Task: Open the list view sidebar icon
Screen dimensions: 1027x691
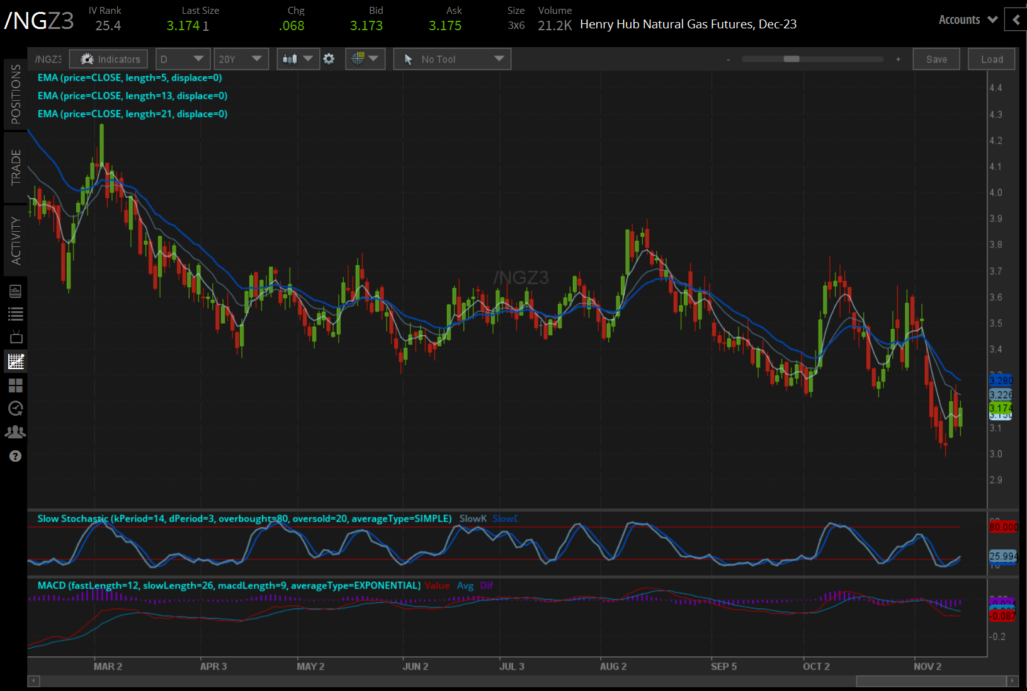Action: (x=16, y=314)
